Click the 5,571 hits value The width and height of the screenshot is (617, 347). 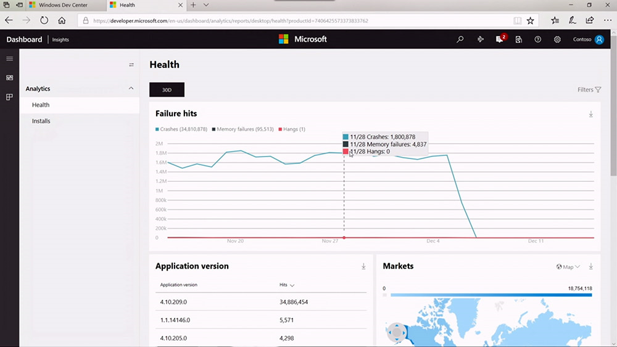[286, 320]
